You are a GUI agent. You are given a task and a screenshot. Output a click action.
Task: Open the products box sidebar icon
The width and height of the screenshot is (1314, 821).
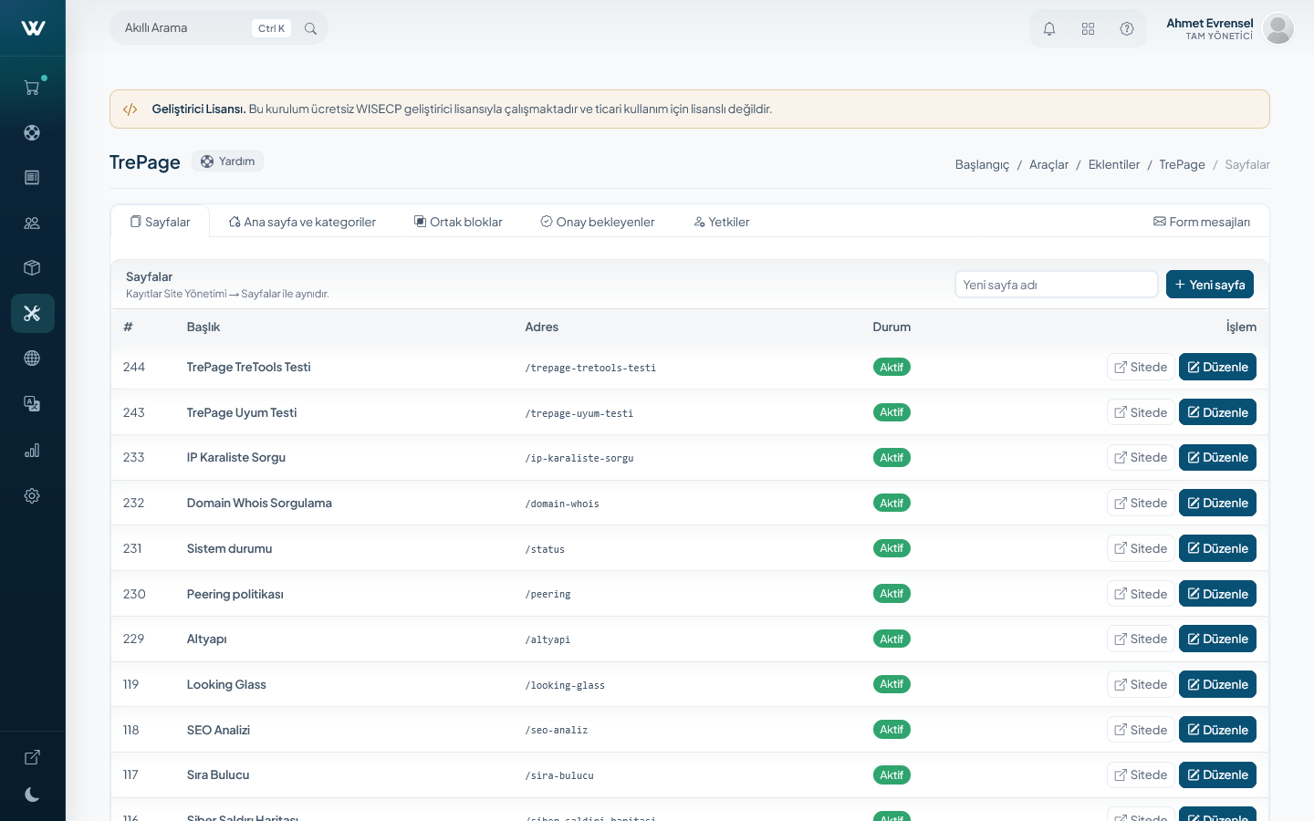pos(32,268)
